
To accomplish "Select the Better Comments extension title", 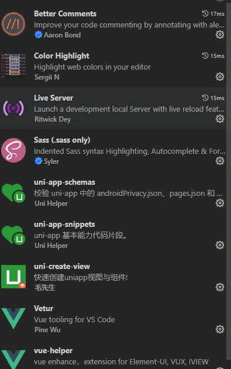I will click(65, 13).
